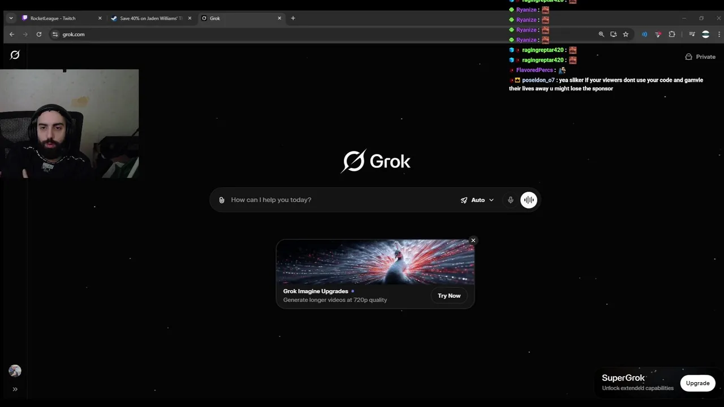Close the Save 40% Steam tab
The width and height of the screenshot is (724, 407).
pos(189,18)
